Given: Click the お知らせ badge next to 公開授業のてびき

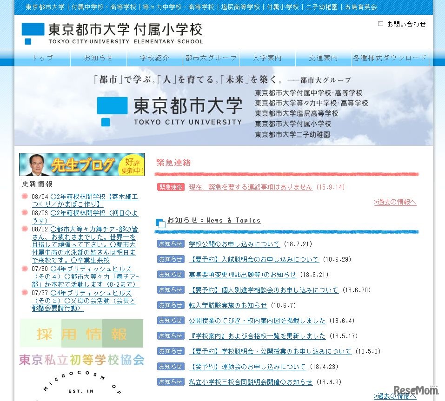Looking at the screenshot, I should (x=171, y=321).
